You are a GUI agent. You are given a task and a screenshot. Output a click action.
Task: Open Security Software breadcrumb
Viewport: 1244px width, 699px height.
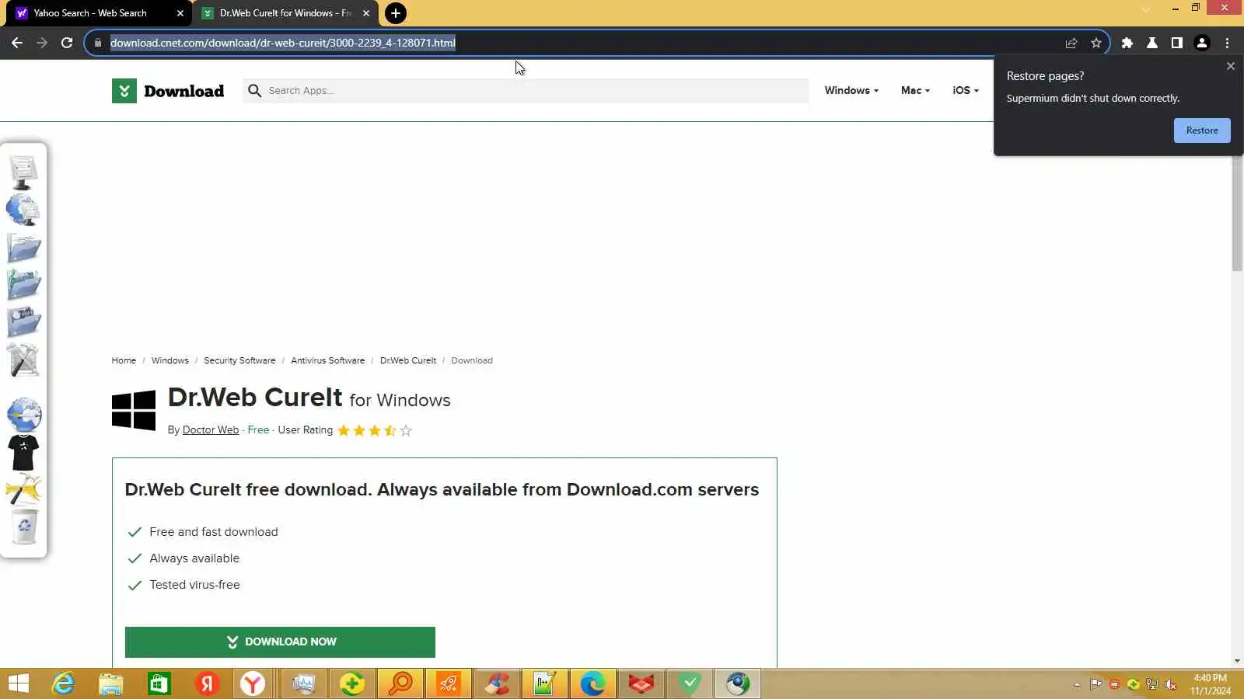(239, 360)
